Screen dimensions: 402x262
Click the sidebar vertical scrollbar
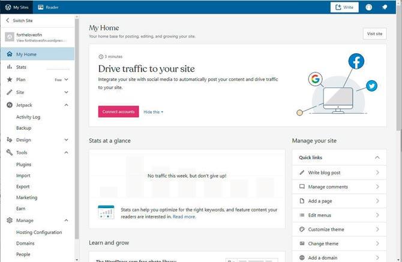[x=77, y=128]
